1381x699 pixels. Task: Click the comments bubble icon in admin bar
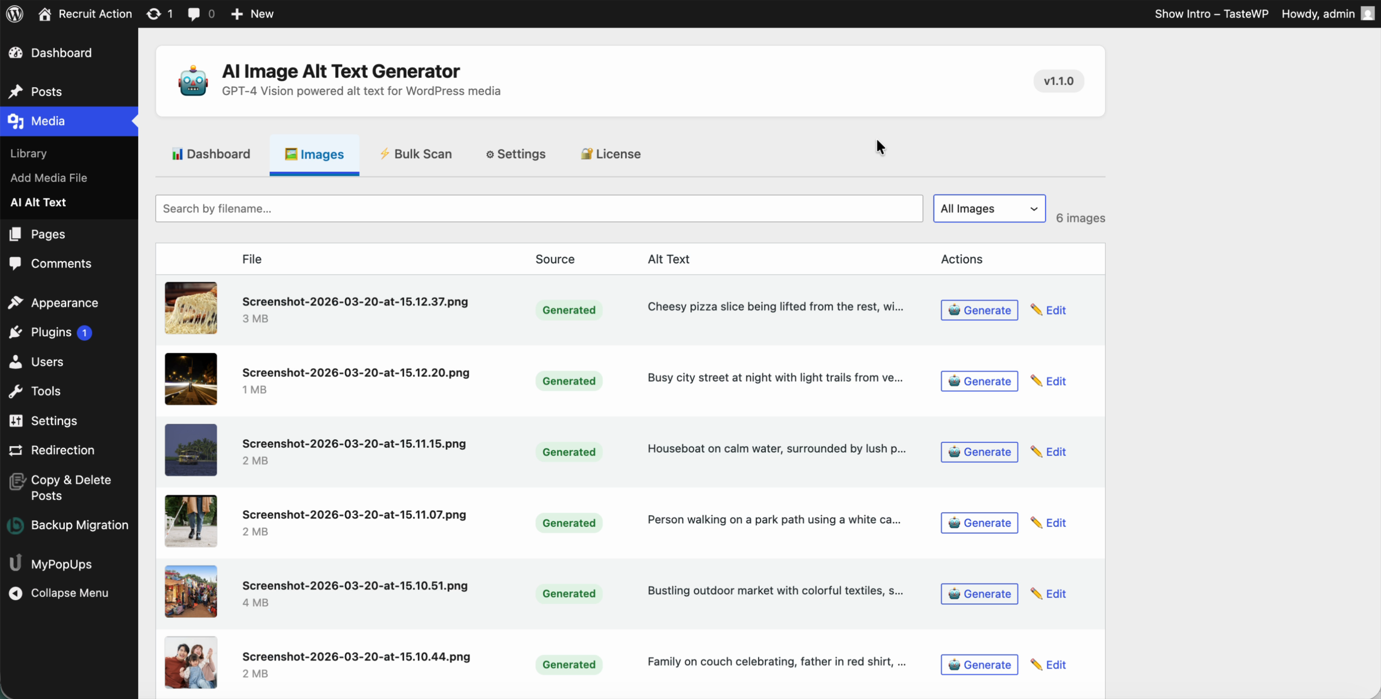tap(194, 14)
